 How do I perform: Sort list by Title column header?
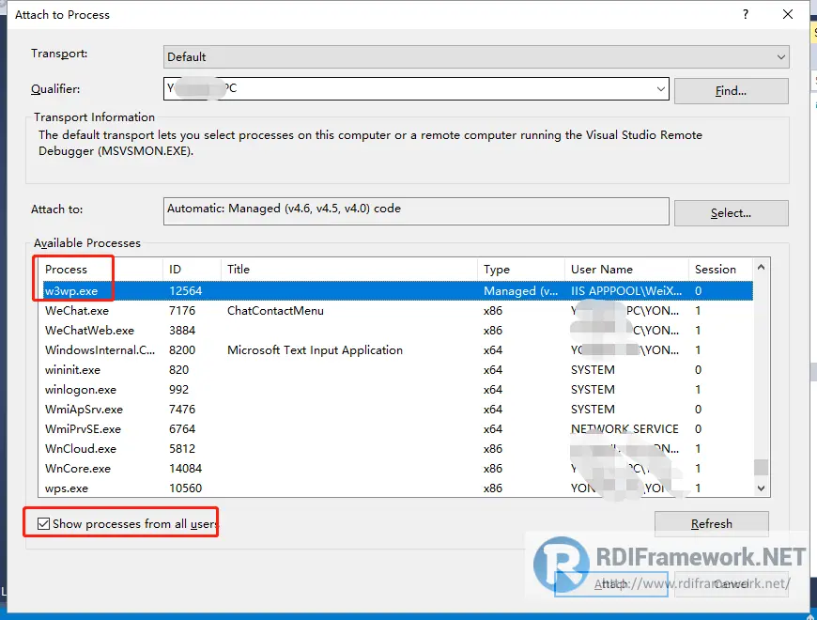pos(349,270)
